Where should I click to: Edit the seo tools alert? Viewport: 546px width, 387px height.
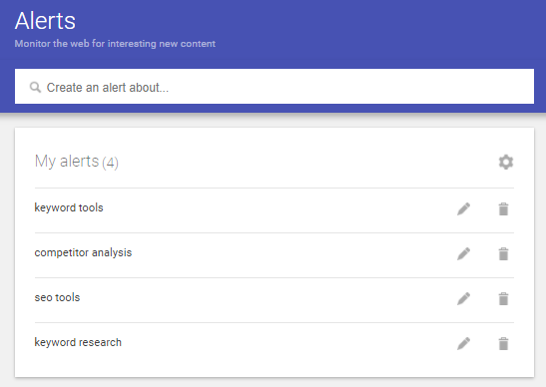pos(463,298)
